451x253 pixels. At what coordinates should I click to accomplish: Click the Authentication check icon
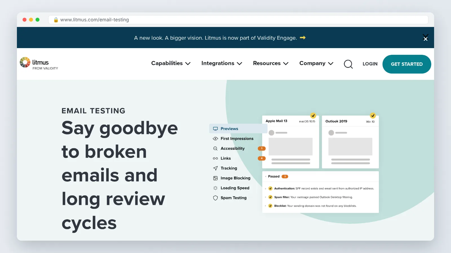270,188
